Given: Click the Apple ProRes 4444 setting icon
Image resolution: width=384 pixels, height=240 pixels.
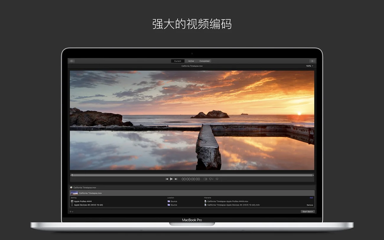Looking at the screenshot, I should [x=72, y=201].
